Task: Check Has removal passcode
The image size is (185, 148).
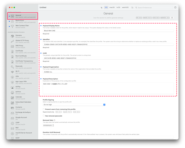Action: [x=44, y=116]
